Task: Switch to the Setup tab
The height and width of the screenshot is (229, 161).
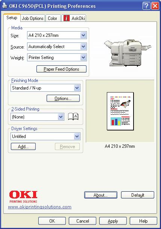Action: pyautogui.click(x=12, y=18)
